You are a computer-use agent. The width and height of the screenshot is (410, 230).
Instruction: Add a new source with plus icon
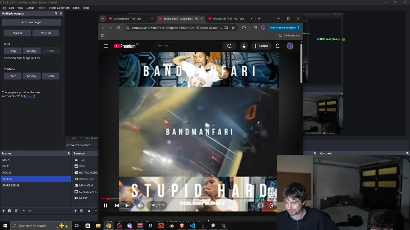[76, 211]
